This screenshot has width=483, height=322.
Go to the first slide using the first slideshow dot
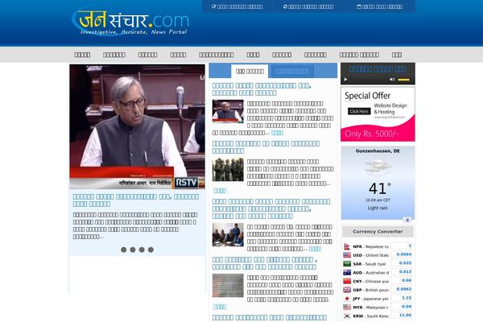(123, 250)
